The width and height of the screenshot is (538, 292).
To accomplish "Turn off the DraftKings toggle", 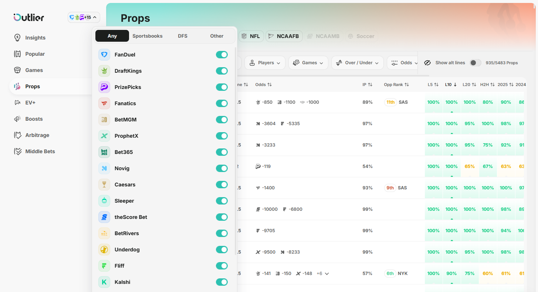I will [x=222, y=71].
